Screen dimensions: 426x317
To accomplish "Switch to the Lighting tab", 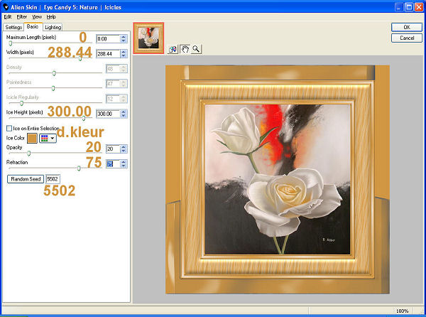I will click(53, 27).
